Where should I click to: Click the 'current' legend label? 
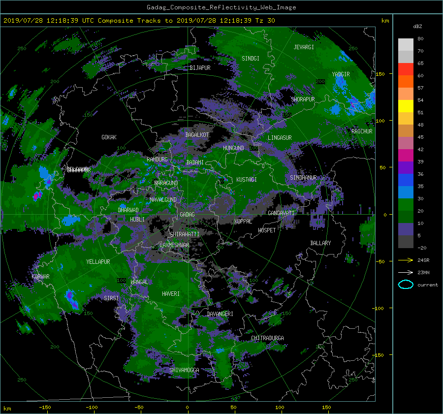[x=428, y=285]
